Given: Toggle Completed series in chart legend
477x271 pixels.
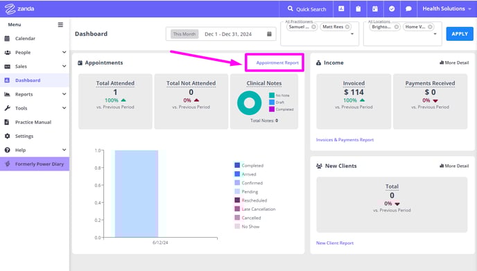Looking at the screenshot, I should coord(249,166).
